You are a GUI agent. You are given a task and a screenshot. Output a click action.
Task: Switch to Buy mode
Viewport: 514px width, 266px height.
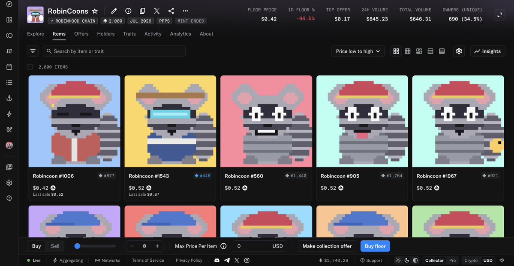tap(36, 246)
